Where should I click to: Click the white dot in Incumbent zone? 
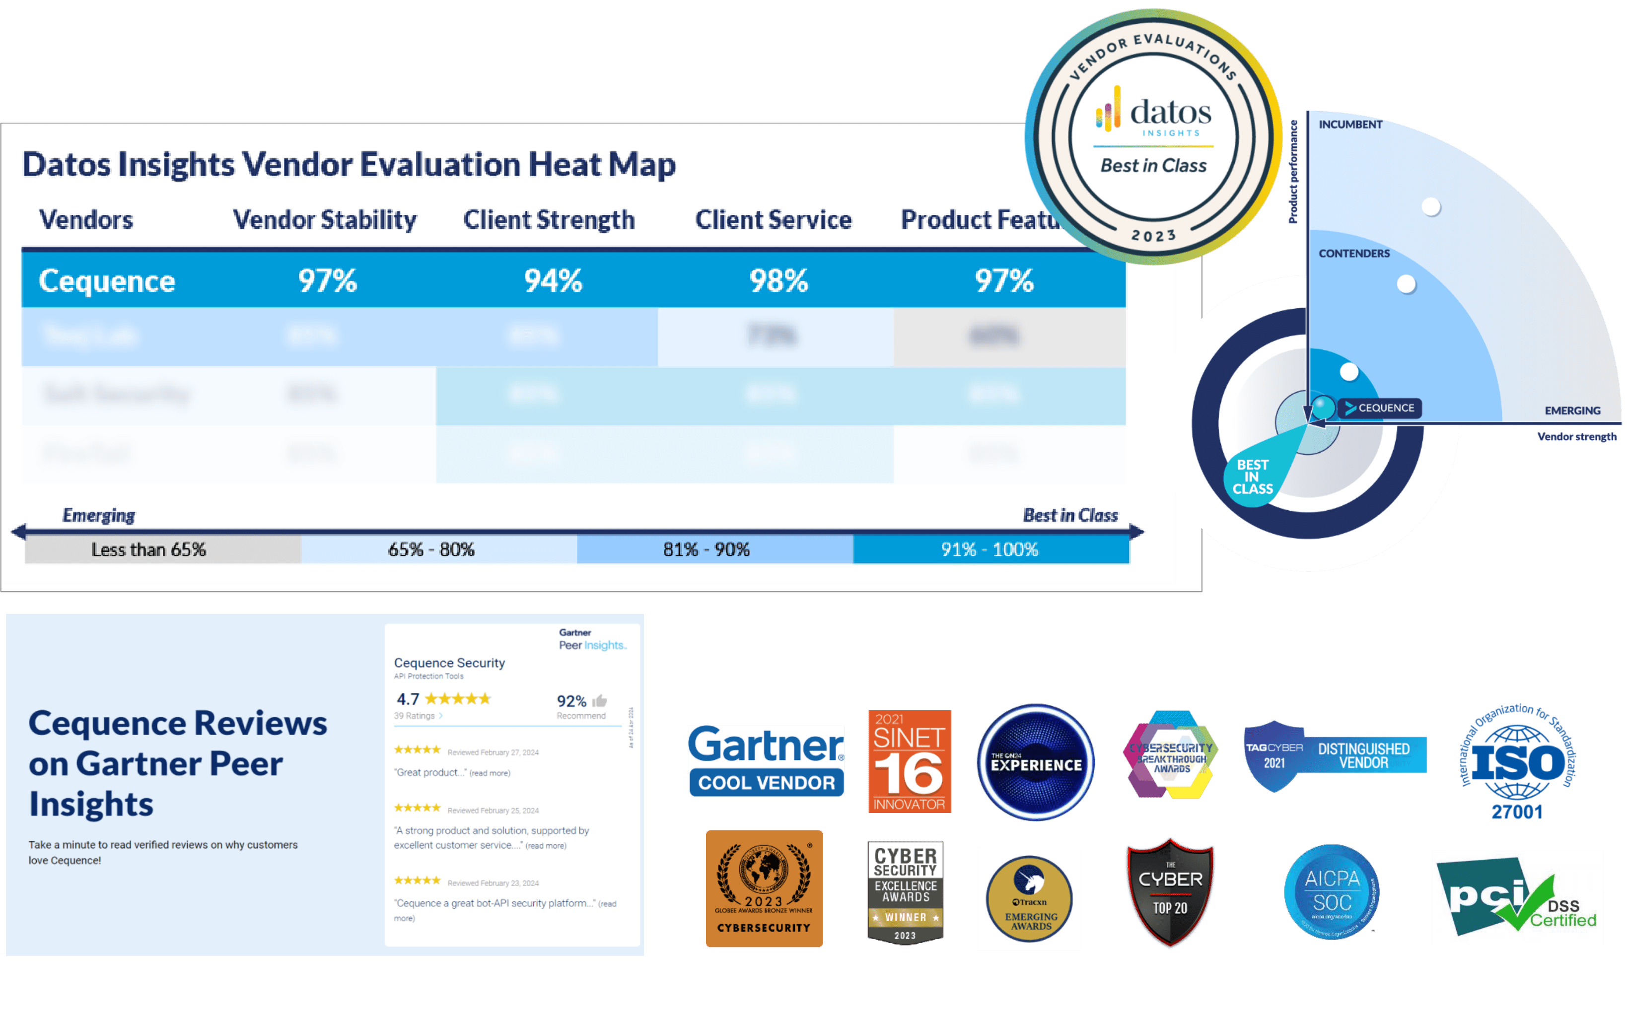1430,206
